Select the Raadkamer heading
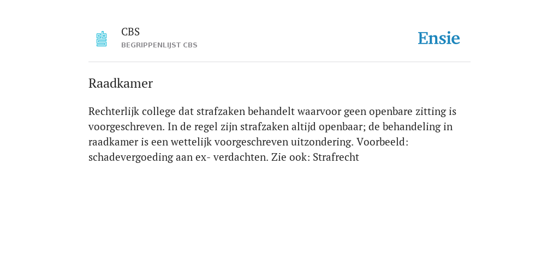Screen dimensions: 559x279 coord(121,83)
